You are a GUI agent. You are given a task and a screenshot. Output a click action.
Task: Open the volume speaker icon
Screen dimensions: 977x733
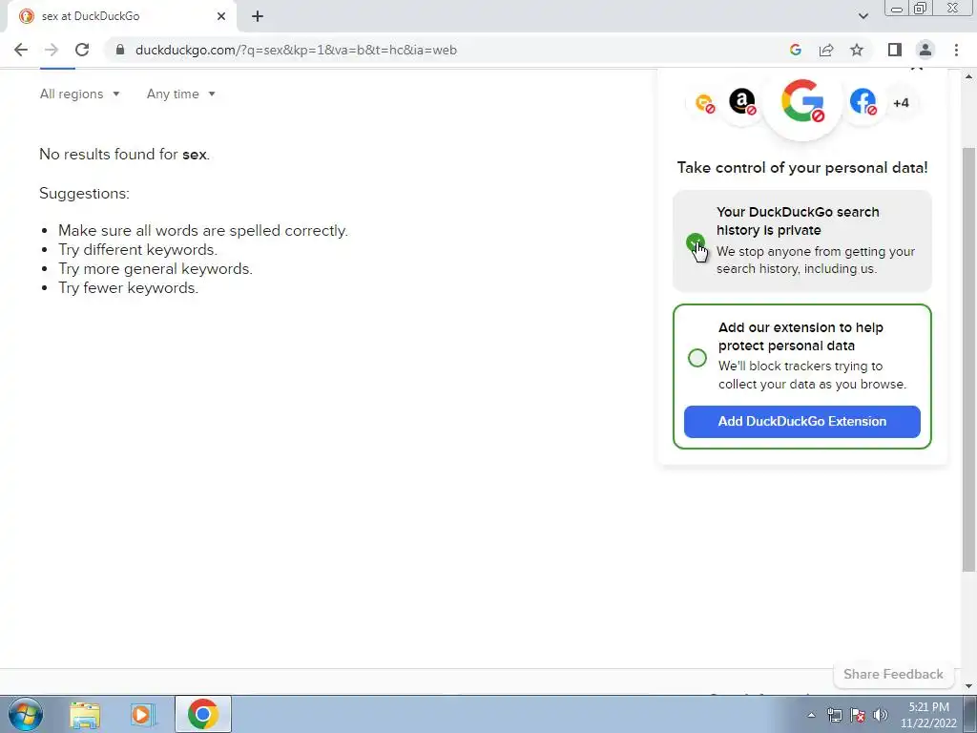[881, 715]
